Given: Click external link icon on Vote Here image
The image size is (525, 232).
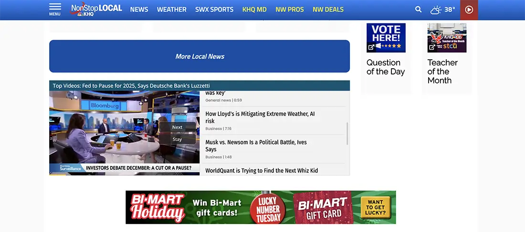Looking at the screenshot, I should click(x=371, y=47).
